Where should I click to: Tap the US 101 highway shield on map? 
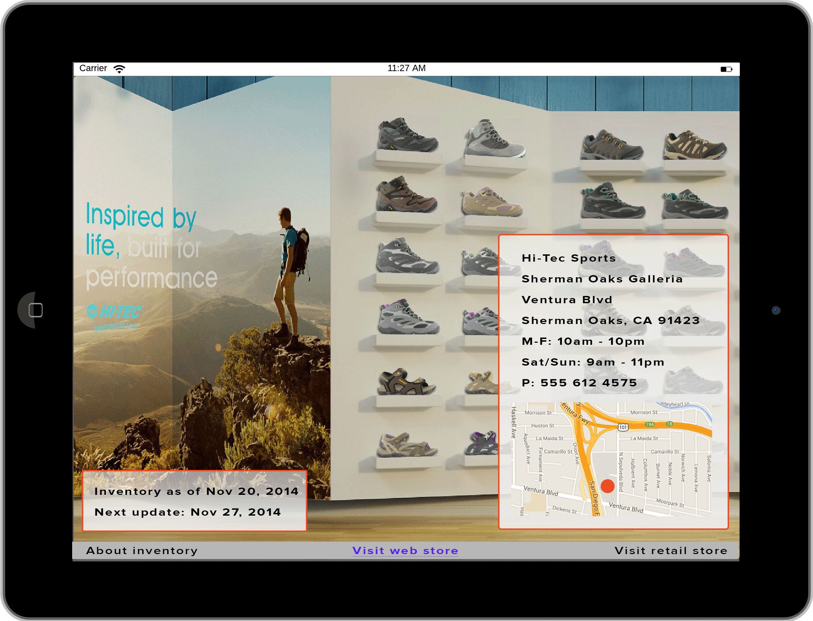click(x=623, y=427)
